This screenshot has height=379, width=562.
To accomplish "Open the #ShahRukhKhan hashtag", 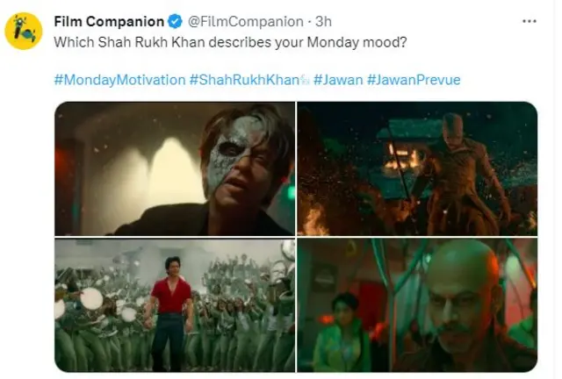I will click(244, 80).
